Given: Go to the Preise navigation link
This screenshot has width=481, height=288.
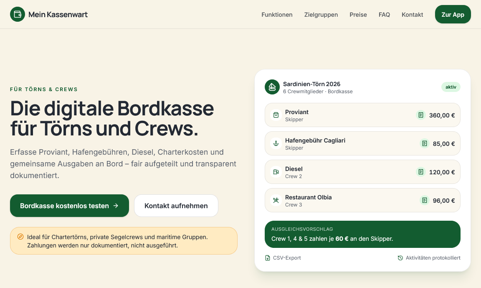Looking at the screenshot, I should pyautogui.click(x=358, y=15).
